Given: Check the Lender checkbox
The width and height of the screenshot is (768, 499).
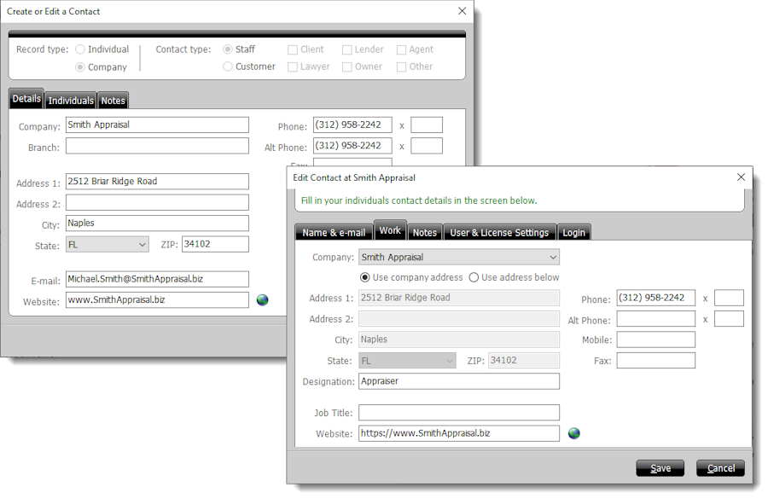Looking at the screenshot, I should [x=346, y=50].
